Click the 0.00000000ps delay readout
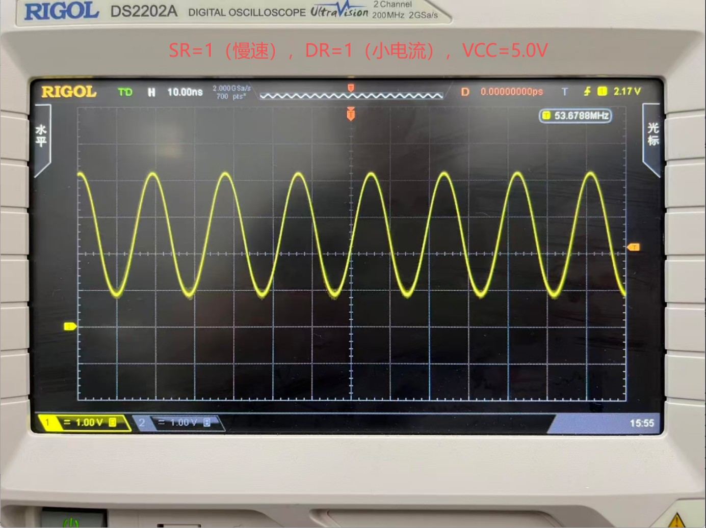Image resolution: width=706 pixels, height=528 pixels. coord(511,92)
